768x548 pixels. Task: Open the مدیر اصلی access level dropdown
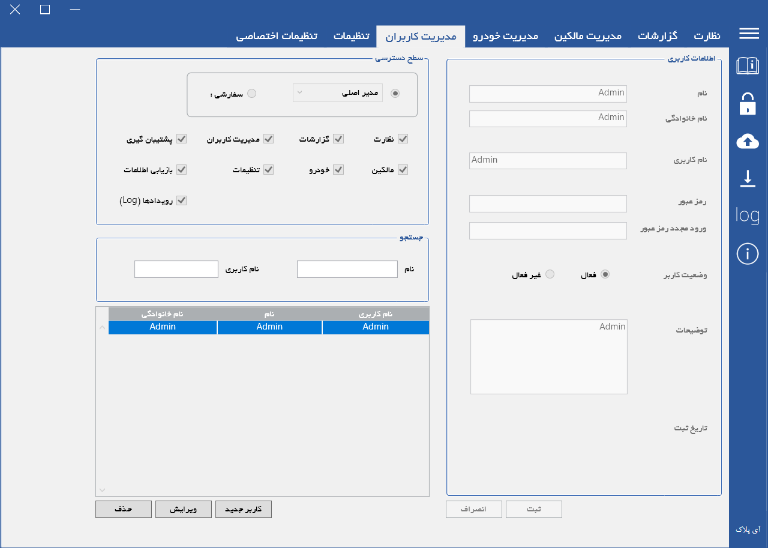tap(338, 93)
